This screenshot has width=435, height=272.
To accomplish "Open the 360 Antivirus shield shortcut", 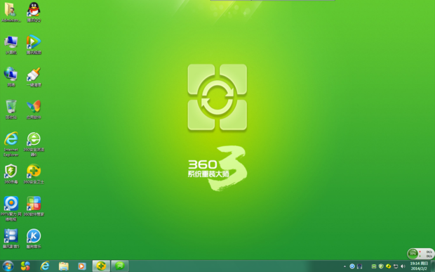I will tap(11, 174).
